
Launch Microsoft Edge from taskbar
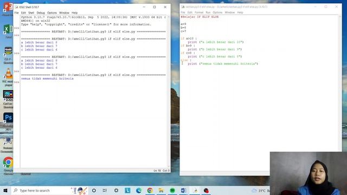(x=139, y=190)
